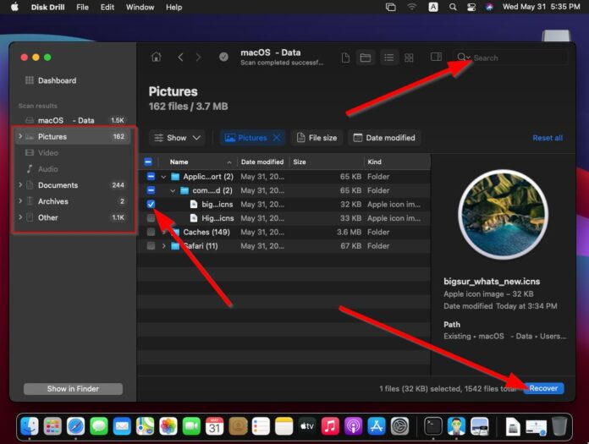Sort by Kind column header

(397, 162)
